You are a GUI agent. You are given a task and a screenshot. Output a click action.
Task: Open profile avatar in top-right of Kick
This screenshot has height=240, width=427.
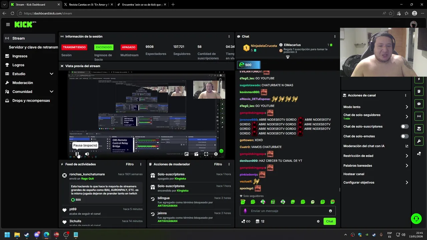414,24
